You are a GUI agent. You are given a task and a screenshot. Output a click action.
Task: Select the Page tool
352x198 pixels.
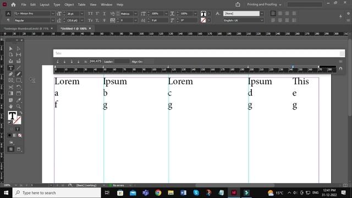[x=10, y=54]
